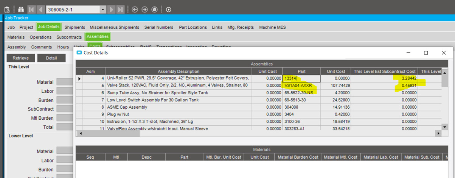The image size is (455, 178).
Task: Click the Material Sub. Cost column header
Action: pyautogui.click(x=422, y=157)
